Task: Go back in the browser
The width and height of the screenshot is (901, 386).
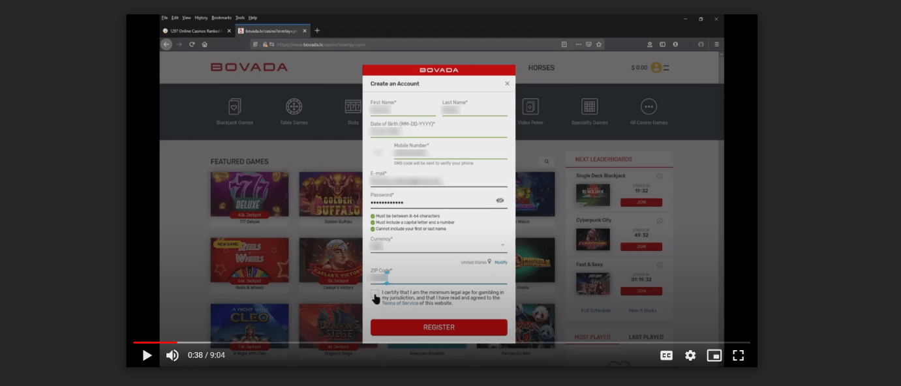Action: (166, 44)
